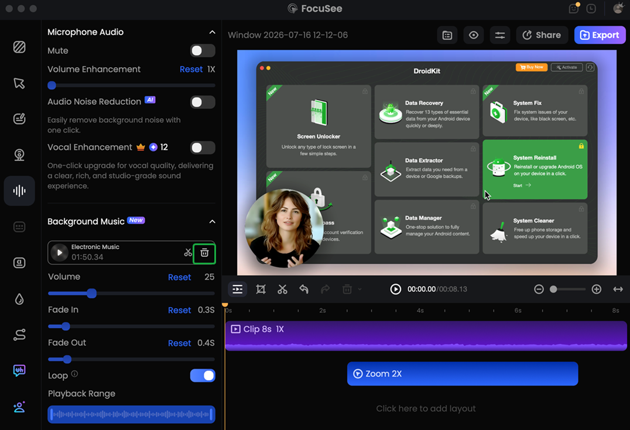Play the Electronic Music preview
This screenshot has width=630, height=430.
(x=60, y=253)
